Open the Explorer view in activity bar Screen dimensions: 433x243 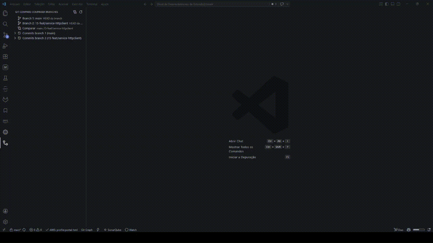(x=5, y=13)
